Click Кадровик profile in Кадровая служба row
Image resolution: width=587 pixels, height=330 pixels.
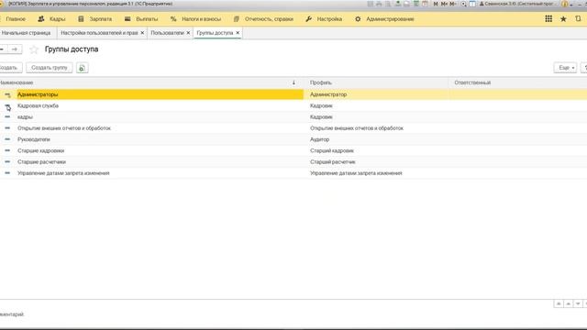[321, 106]
